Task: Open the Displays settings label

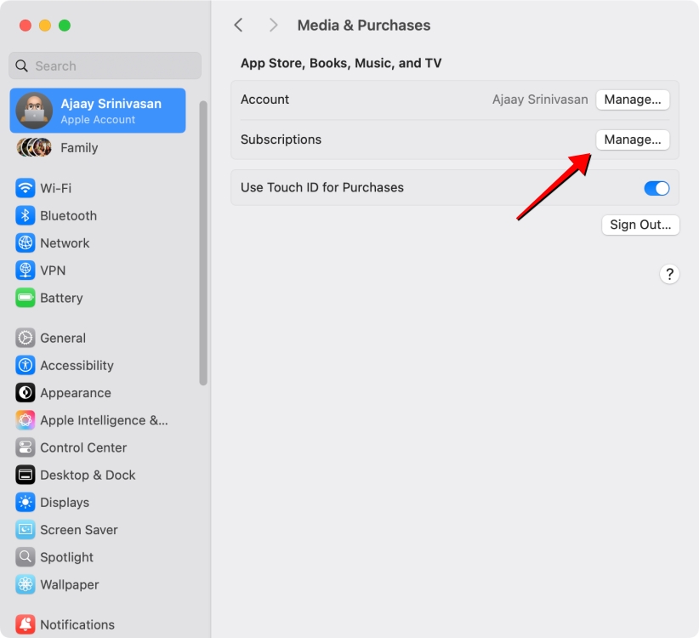Action: (65, 503)
